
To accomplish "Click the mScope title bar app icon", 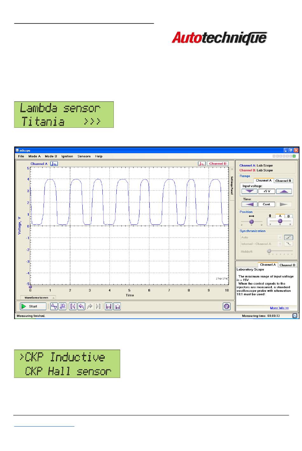I will point(17,150).
